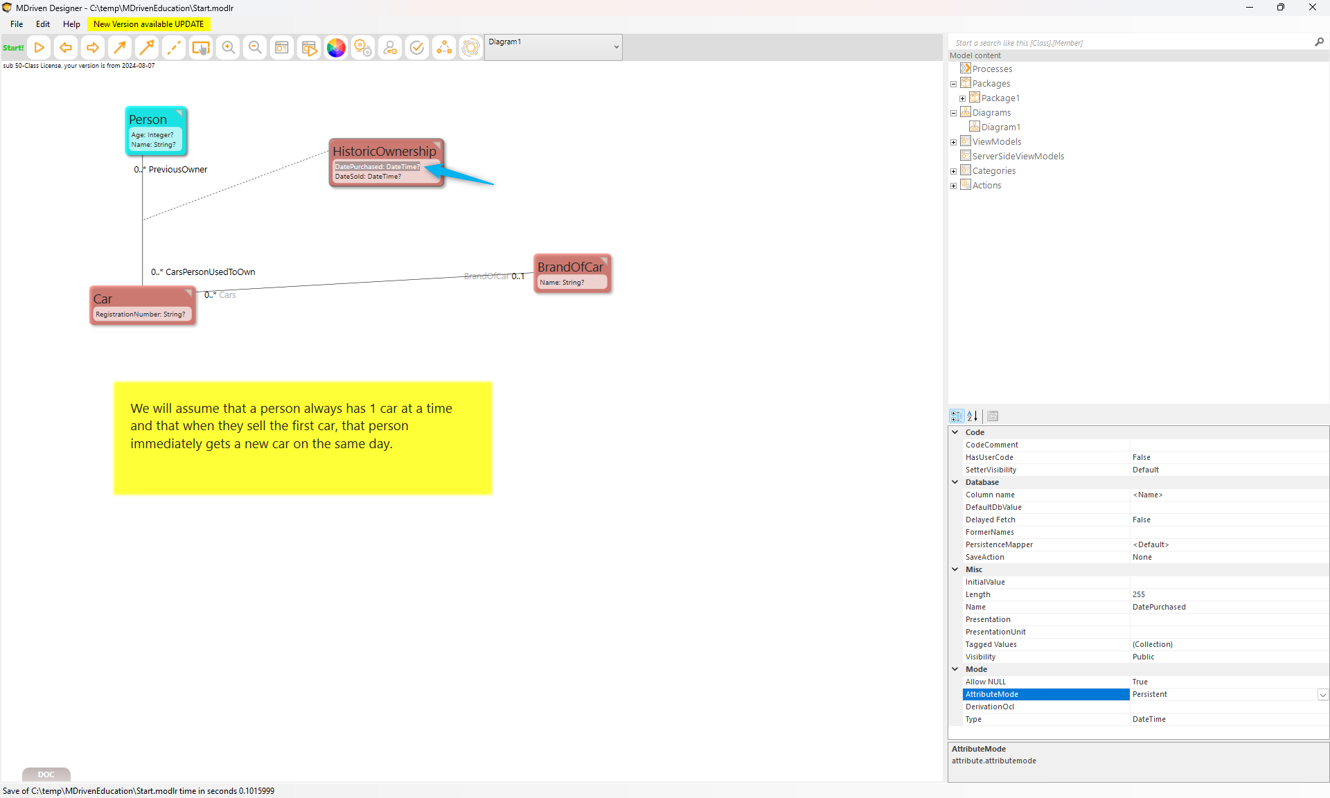
Task: Click the checkmark validate model icon
Action: tap(417, 48)
